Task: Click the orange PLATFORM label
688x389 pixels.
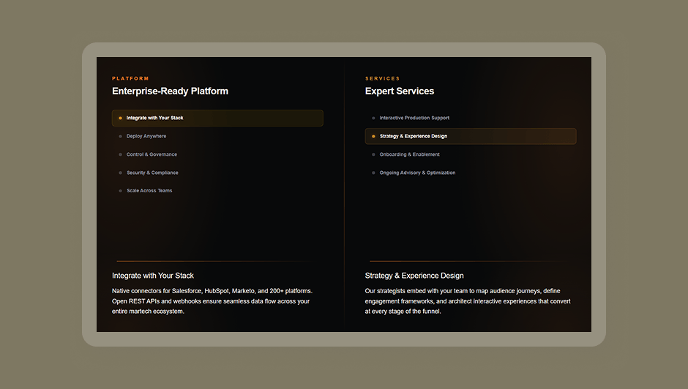Action: (x=130, y=78)
